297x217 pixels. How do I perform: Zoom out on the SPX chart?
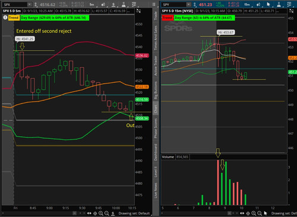[107, 213]
